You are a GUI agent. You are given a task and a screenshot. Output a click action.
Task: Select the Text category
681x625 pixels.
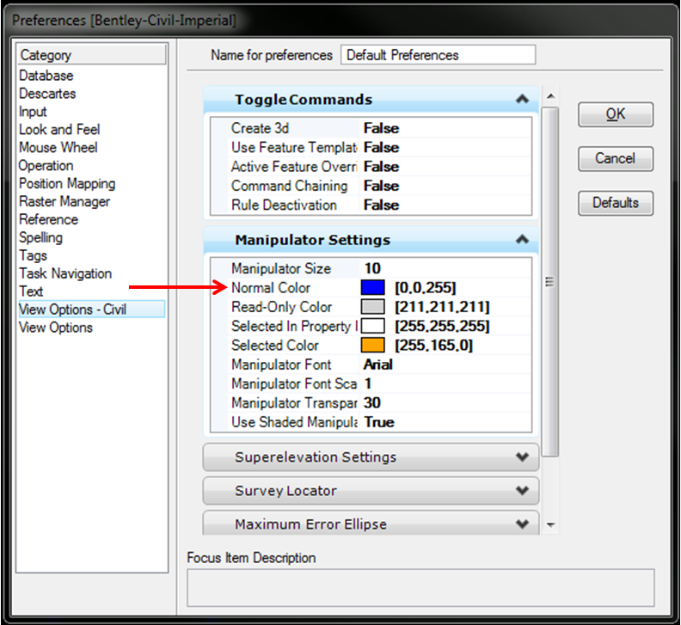click(x=31, y=291)
